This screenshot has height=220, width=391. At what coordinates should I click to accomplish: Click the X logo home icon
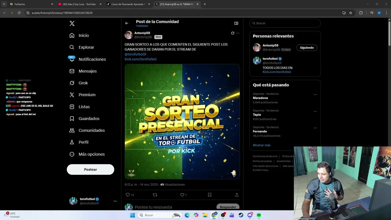72,24
